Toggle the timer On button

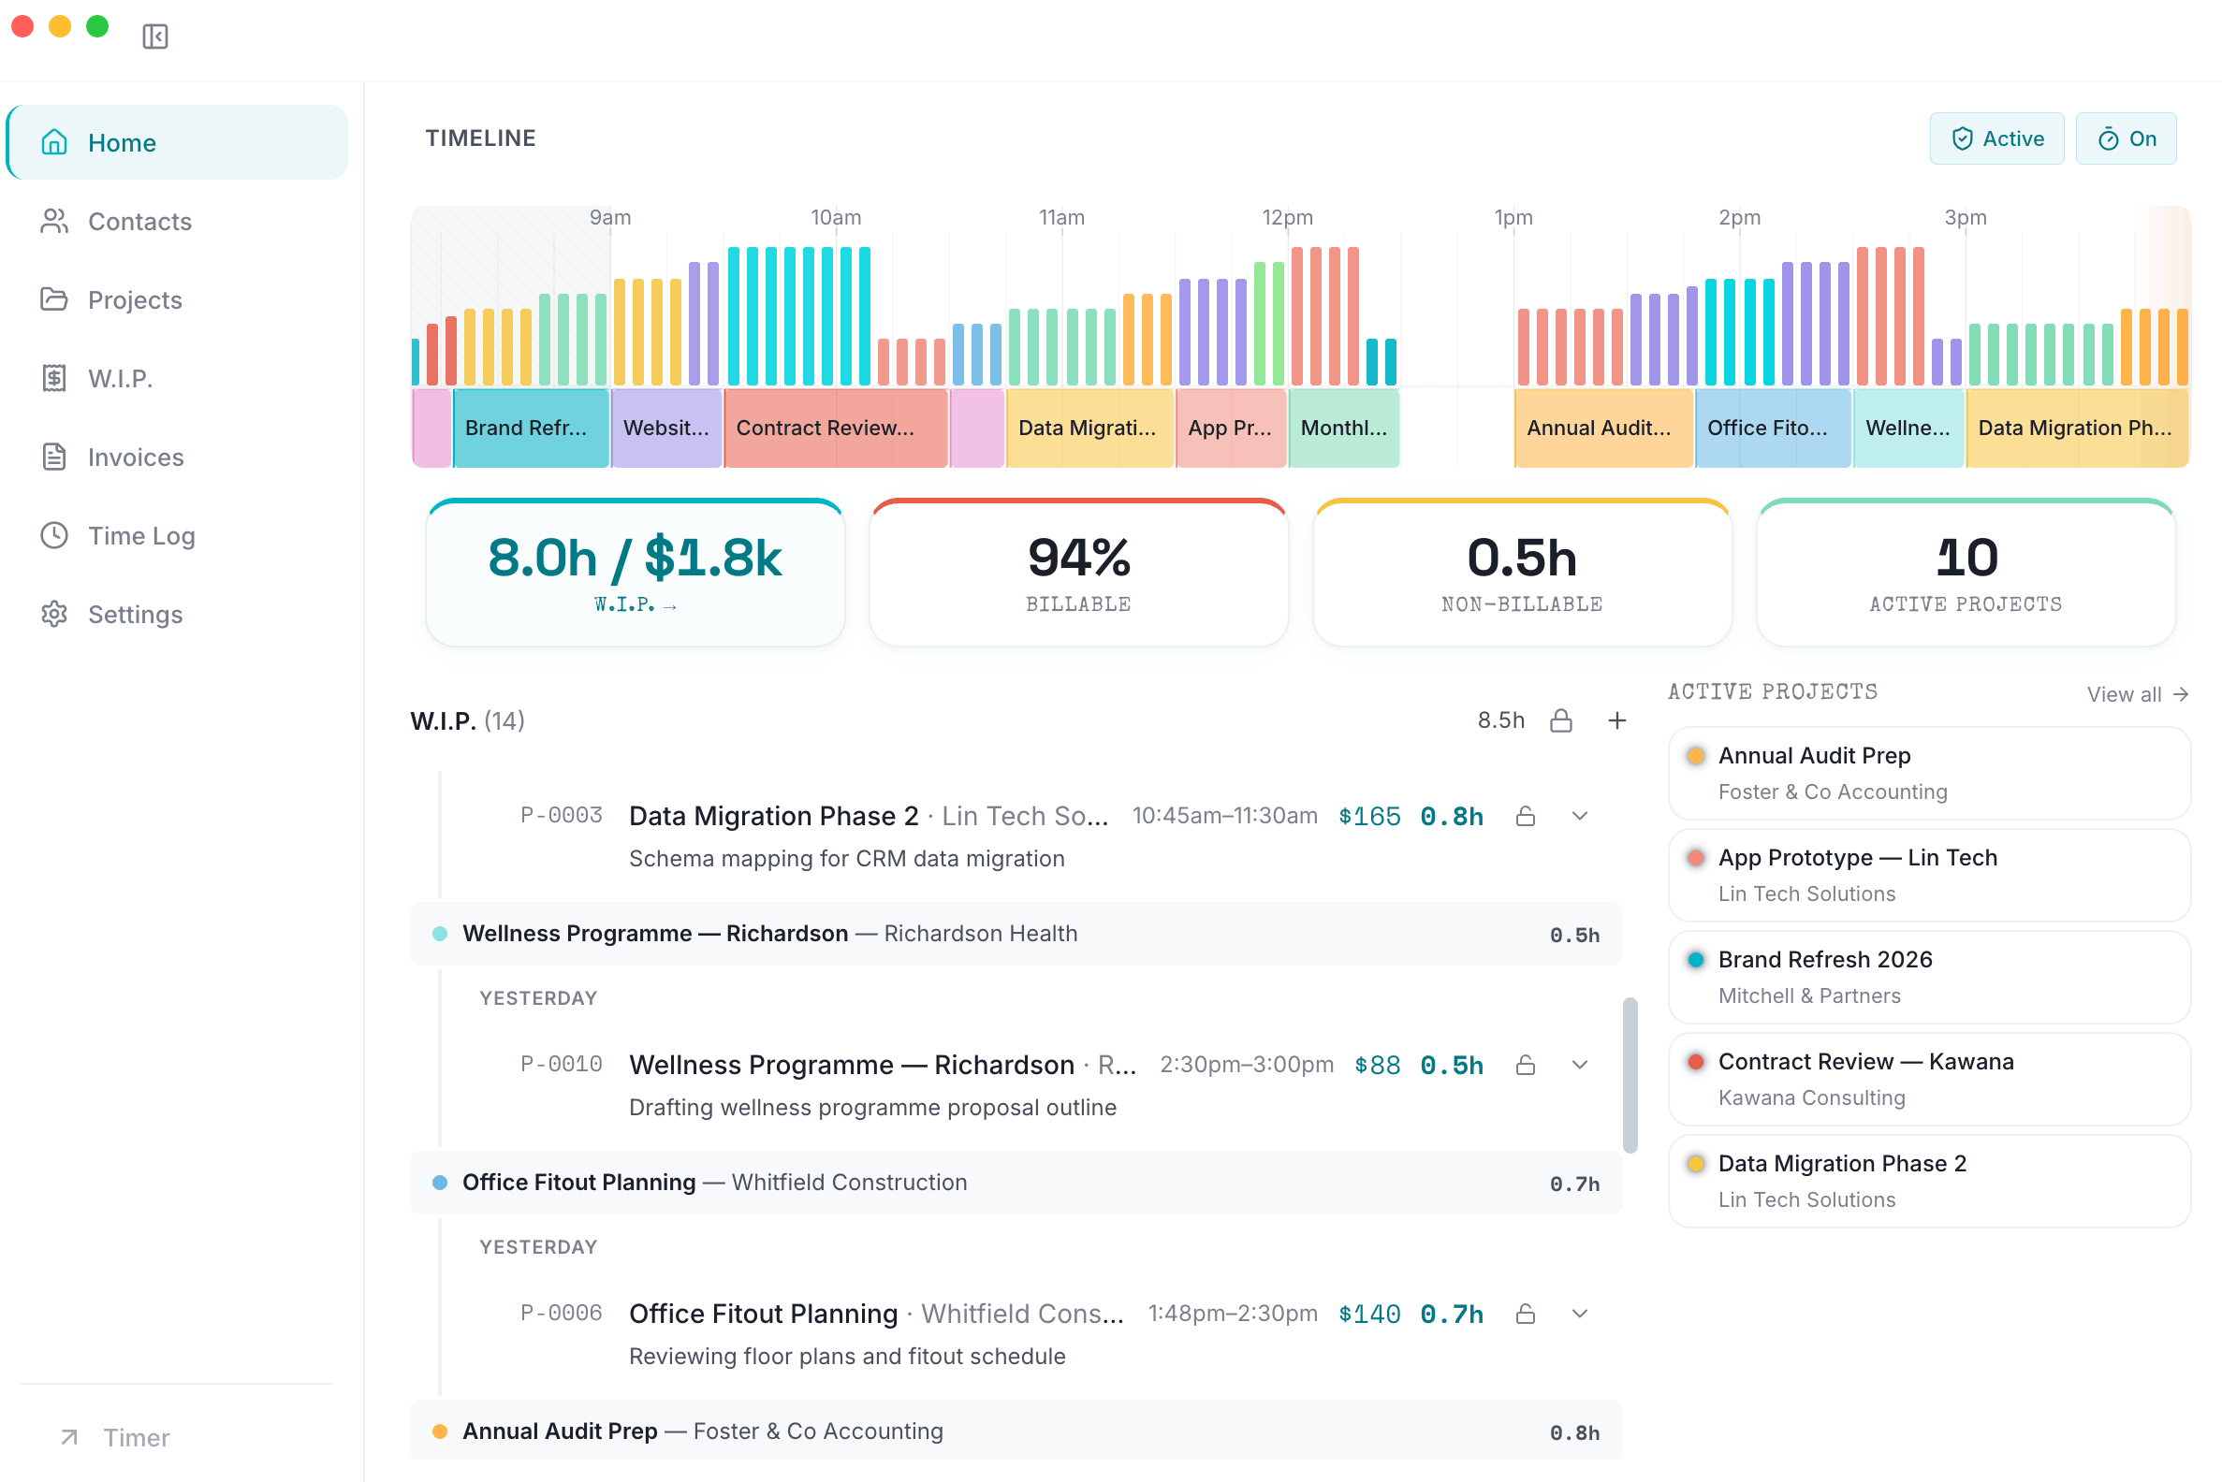(2126, 138)
